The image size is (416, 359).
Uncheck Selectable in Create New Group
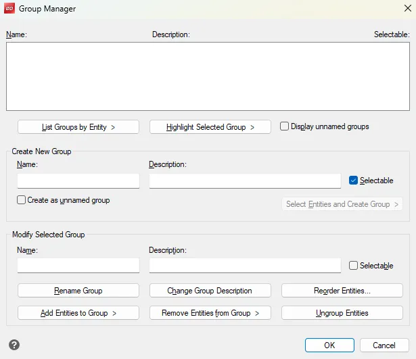click(353, 181)
